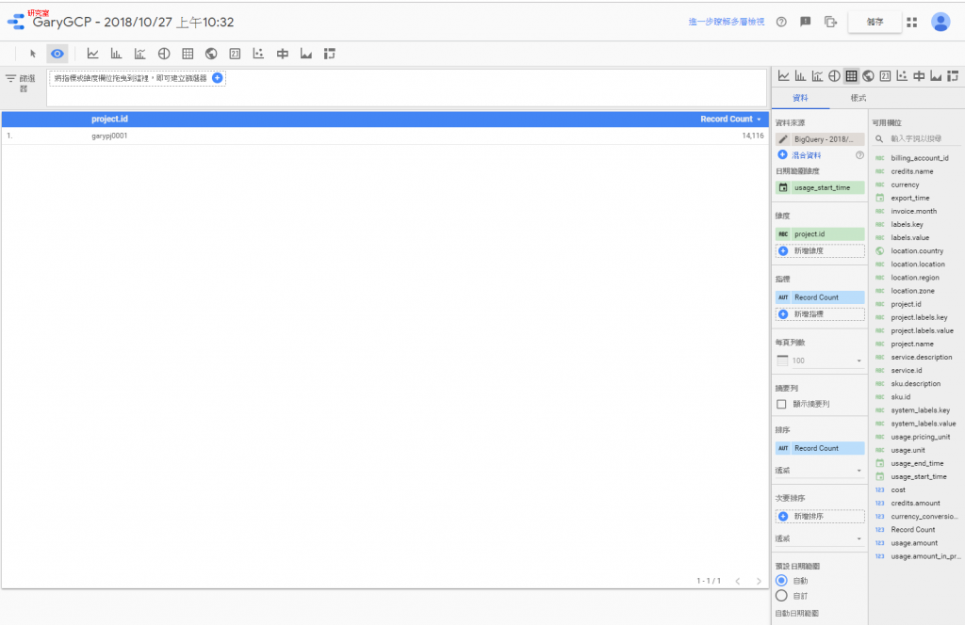Insert a pie chart from top toolbar
965x625 pixels.
coord(164,54)
